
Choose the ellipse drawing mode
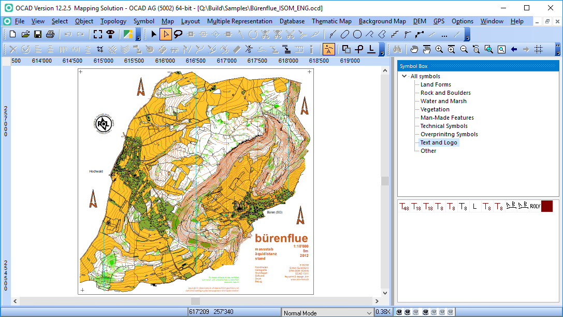345,35
